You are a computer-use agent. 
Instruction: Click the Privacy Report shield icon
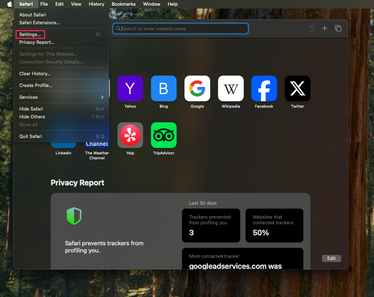pos(74,216)
